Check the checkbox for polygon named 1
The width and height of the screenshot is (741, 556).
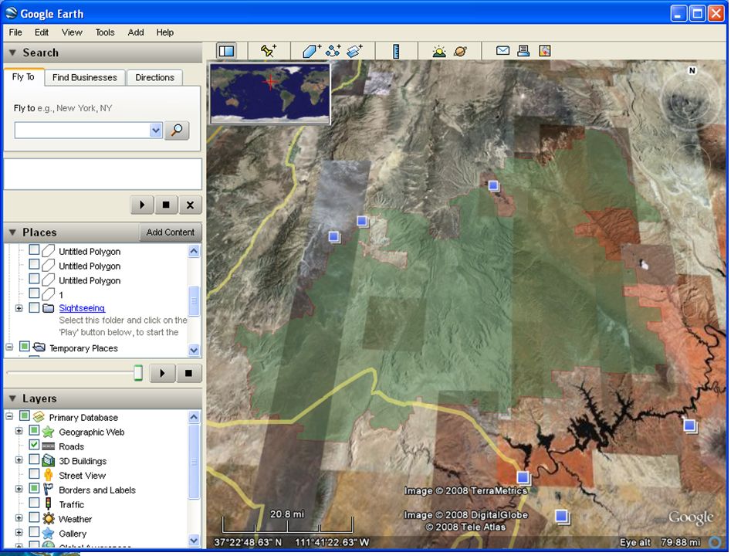[x=34, y=293]
